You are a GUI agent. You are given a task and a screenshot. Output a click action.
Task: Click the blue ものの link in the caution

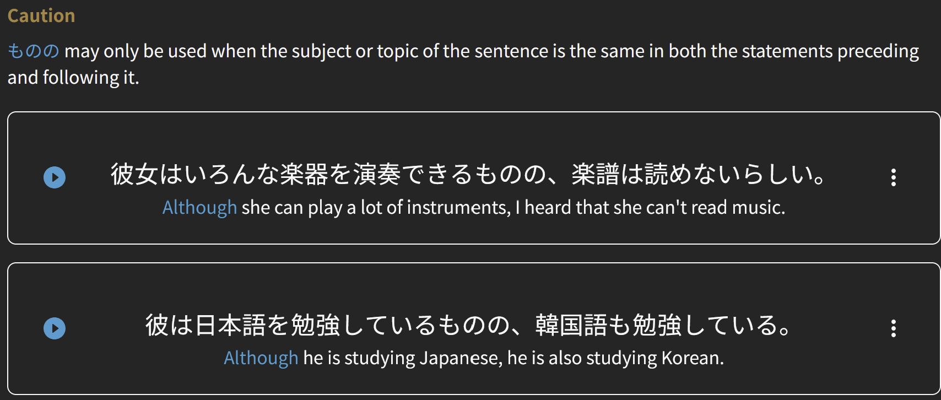[x=33, y=51]
